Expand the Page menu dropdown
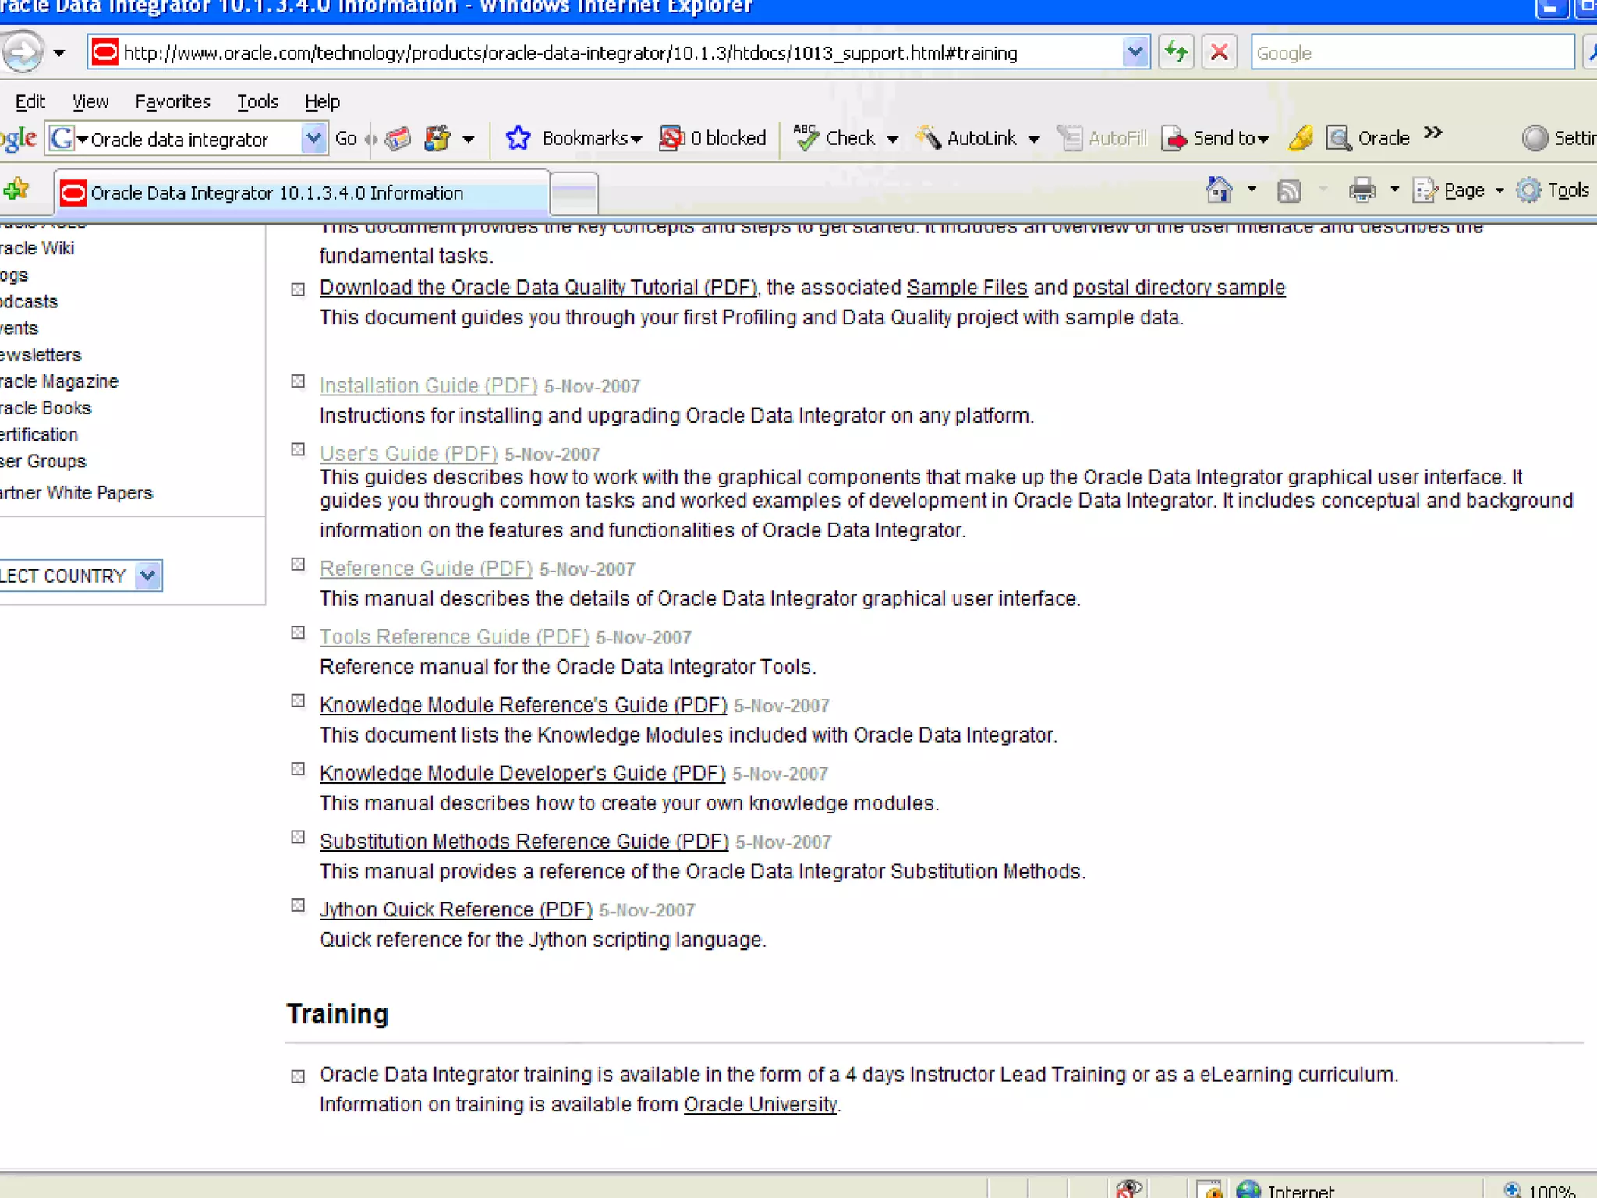1597x1198 pixels. (x=1500, y=190)
